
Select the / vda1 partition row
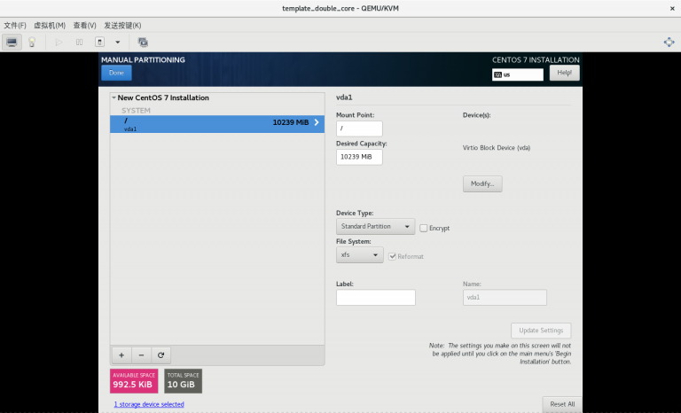(217, 124)
